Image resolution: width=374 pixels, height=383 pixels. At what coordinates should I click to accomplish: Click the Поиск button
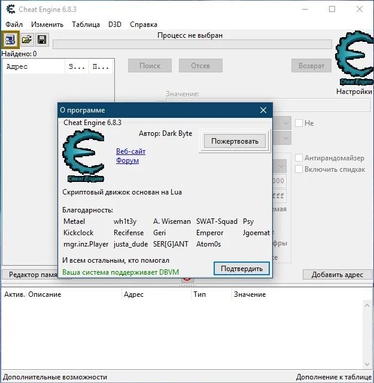(150, 65)
